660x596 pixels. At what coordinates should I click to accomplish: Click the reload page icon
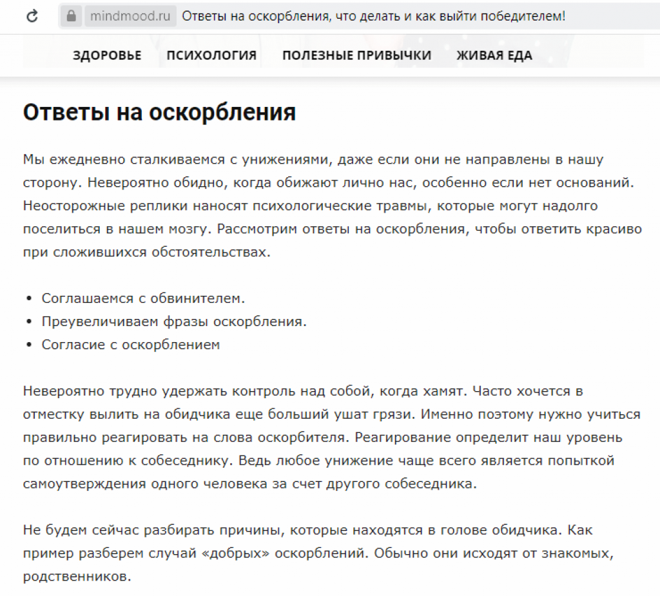pyautogui.click(x=32, y=16)
